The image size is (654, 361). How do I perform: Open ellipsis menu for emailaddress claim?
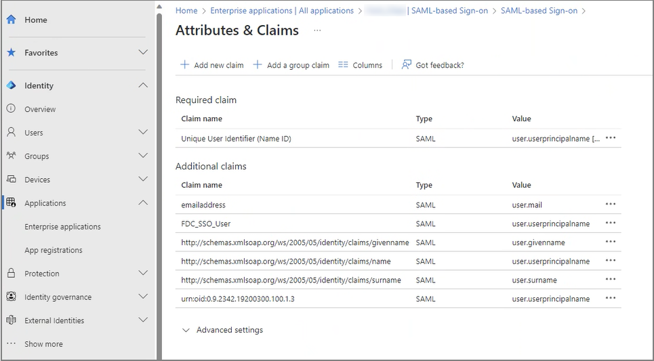[611, 205]
